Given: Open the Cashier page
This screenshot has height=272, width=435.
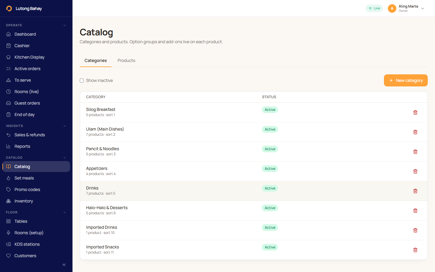Looking at the screenshot, I should pos(36,46).
